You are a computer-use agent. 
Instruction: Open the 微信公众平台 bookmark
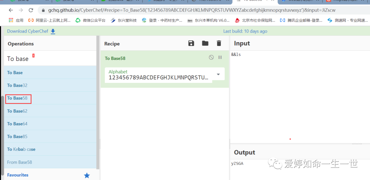coord(90,20)
